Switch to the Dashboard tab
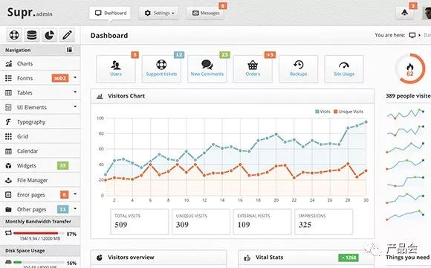This screenshot has width=431, height=268. (110, 13)
